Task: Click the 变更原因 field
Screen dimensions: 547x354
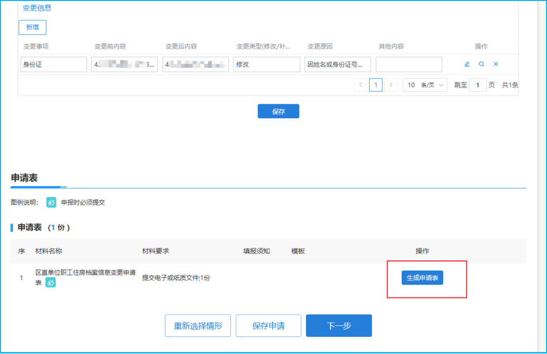Action: coord(338,64)
